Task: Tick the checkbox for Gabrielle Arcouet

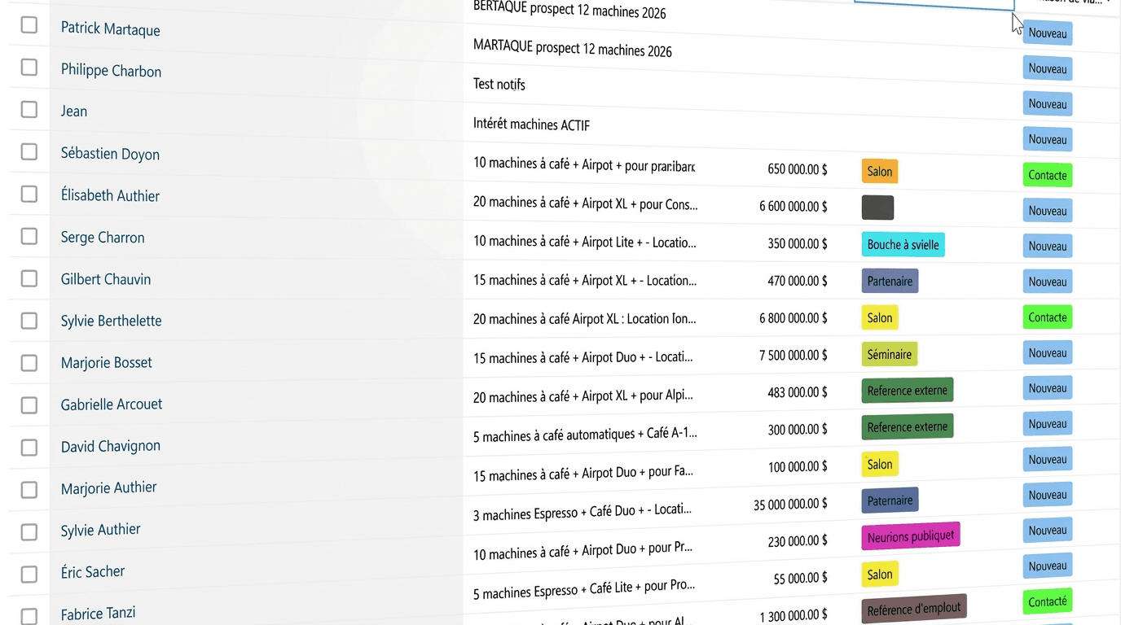Action: click(29, 404)
